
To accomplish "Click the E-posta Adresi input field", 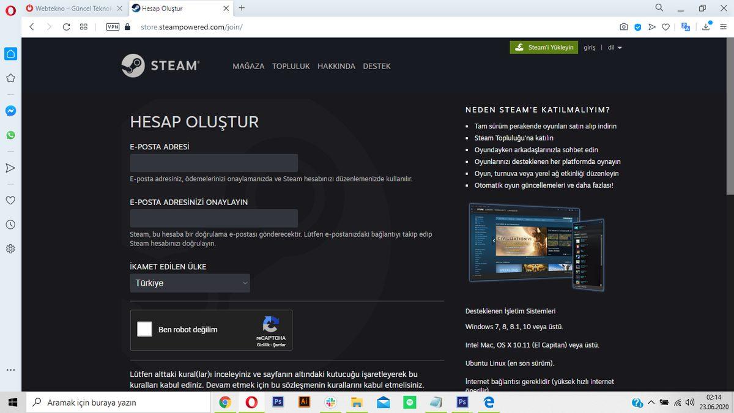I will (213, 163).
